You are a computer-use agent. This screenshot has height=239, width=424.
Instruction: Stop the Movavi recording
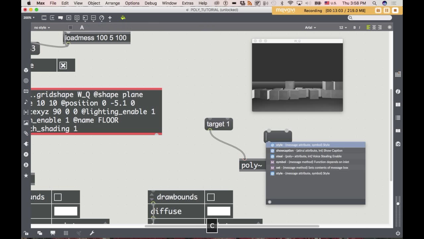pyautogui.click(x=395, y=11)
